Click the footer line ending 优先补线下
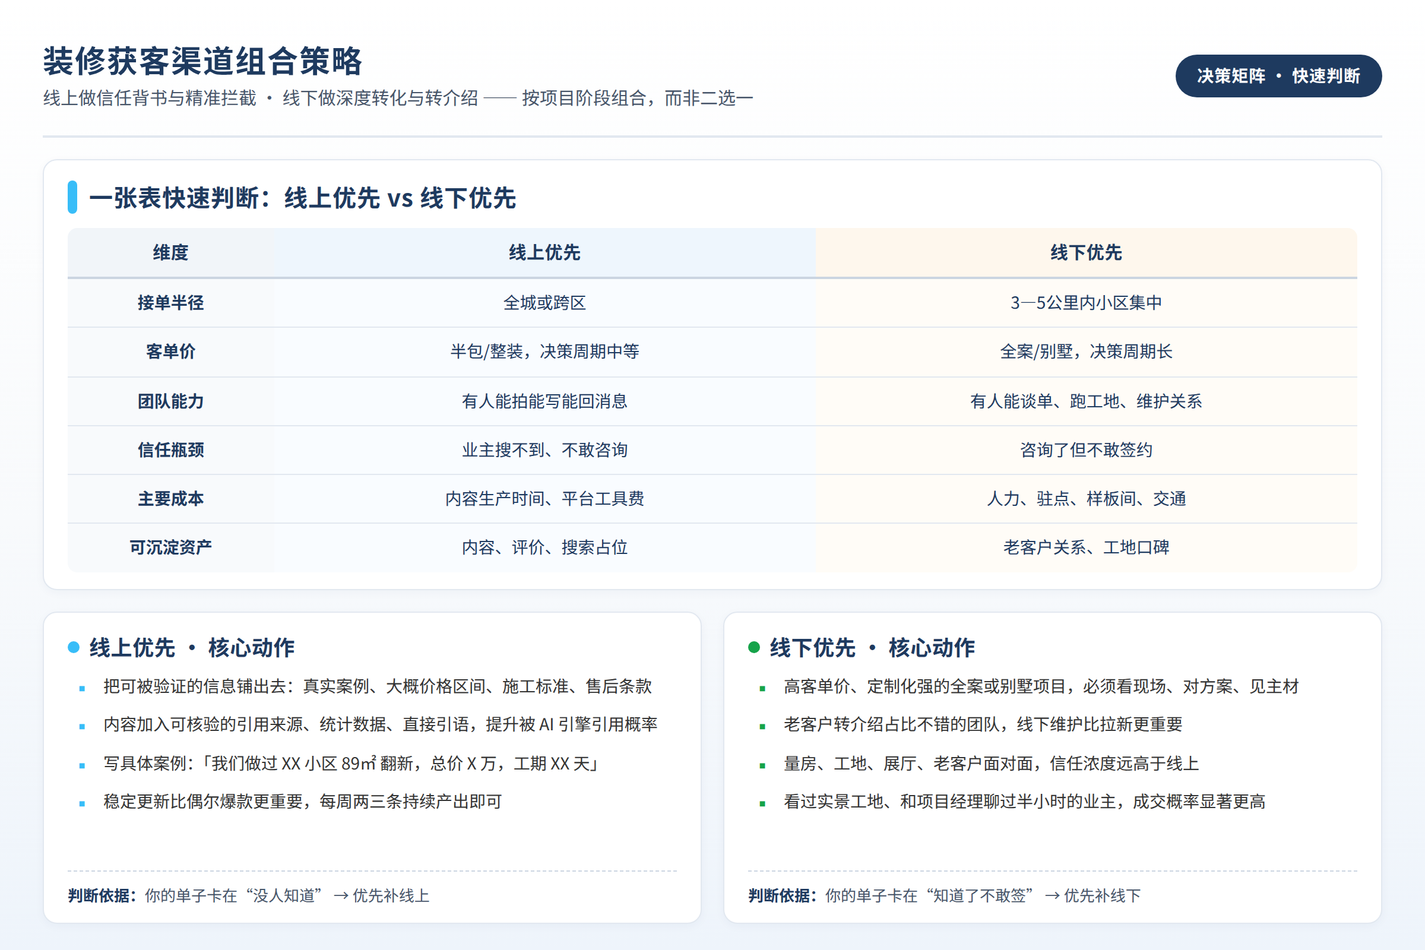 click(944, 895)
